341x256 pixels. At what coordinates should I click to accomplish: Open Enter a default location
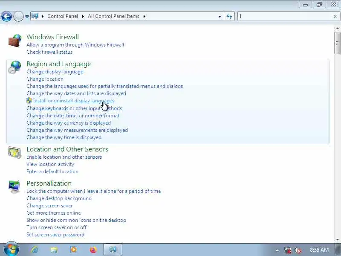coord(52,172)
